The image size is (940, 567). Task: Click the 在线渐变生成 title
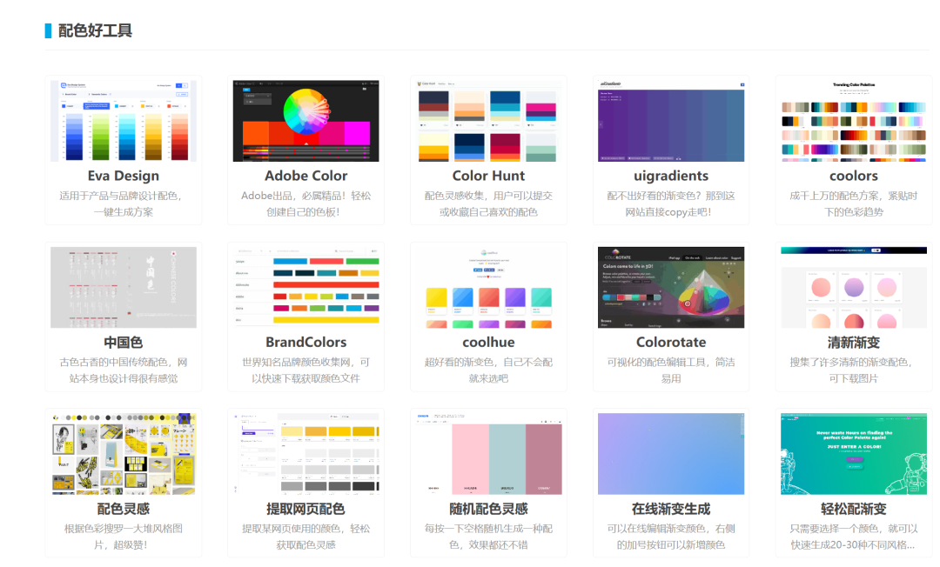[x=671, y=509]
